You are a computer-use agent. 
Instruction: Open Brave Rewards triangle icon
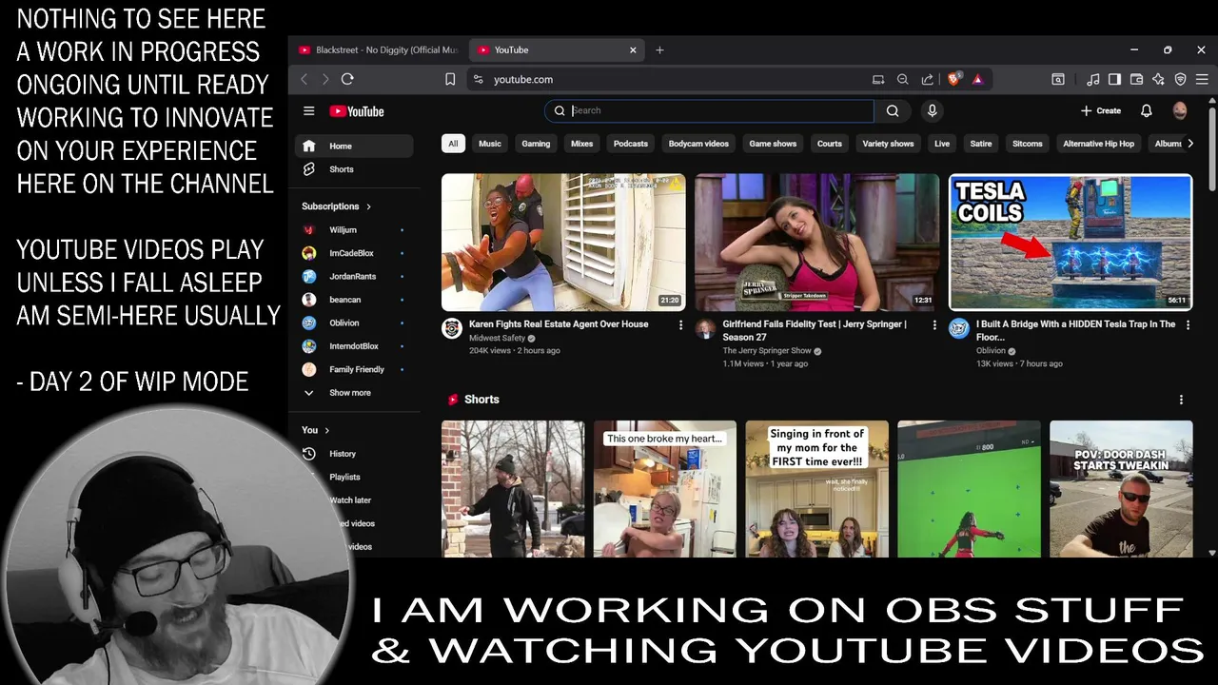tap(977, 79)
